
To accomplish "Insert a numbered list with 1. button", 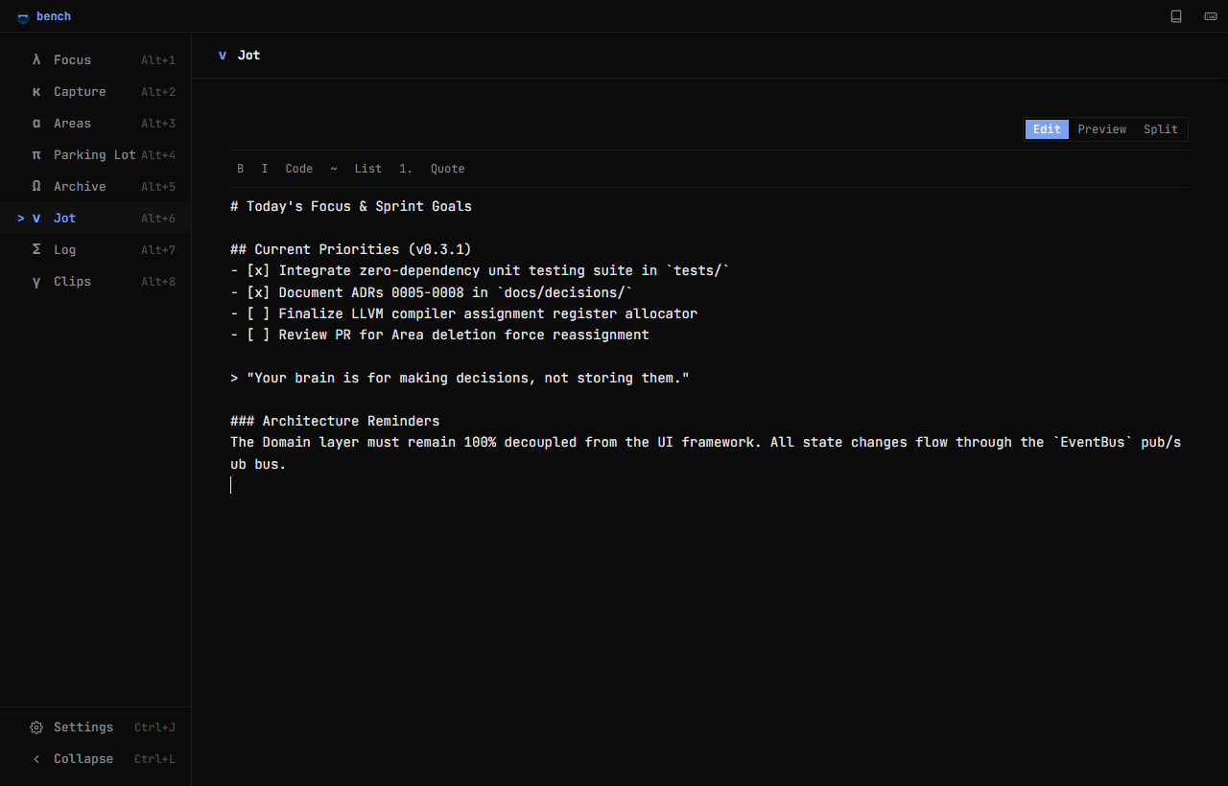I will coord(406,169).
